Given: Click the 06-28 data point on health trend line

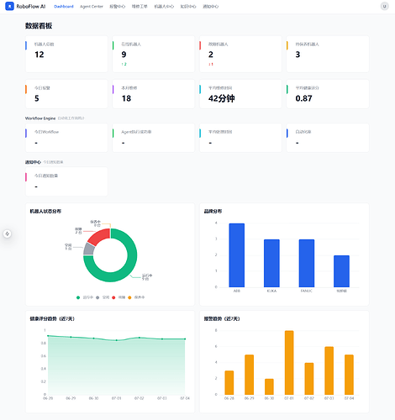Looking at the screenshot, I should coord(48,336).
